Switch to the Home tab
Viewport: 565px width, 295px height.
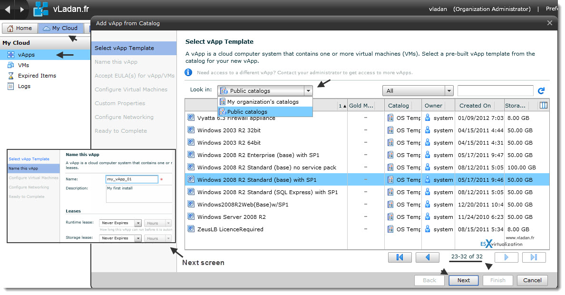(x=20, y=28)
